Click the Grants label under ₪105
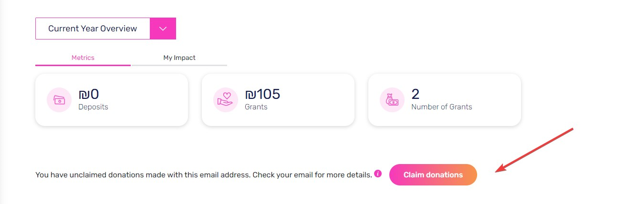 (x=256, y=107)
